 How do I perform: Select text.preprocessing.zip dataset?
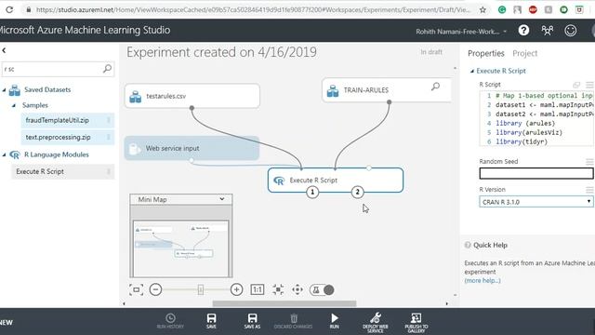(x=67, y=137)
